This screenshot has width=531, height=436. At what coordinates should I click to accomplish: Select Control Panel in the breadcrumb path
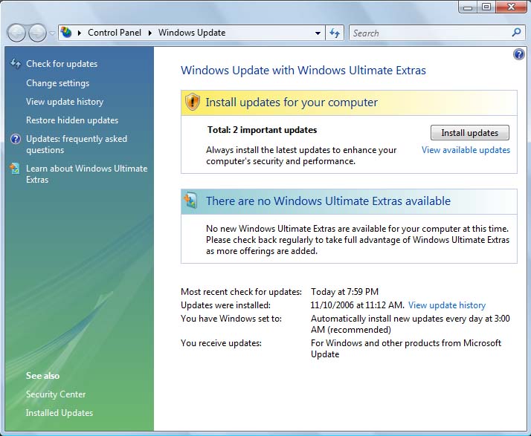click(114, 33)
